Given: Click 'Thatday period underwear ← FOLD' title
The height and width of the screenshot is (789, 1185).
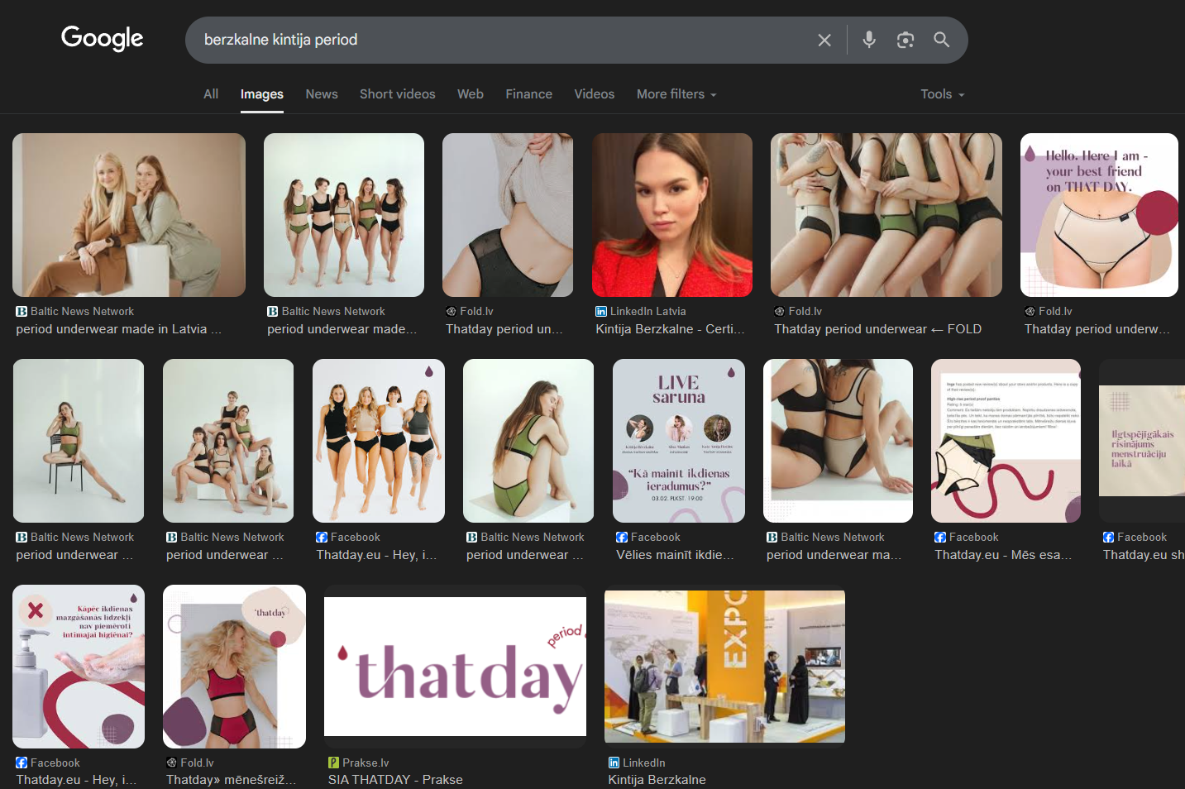Looking at the screenshot, I should [x=877, y=329].
